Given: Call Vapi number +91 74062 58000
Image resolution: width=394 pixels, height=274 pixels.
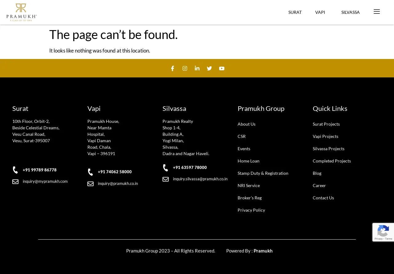Looking at the screenshot, I should [x=115, y=172].
